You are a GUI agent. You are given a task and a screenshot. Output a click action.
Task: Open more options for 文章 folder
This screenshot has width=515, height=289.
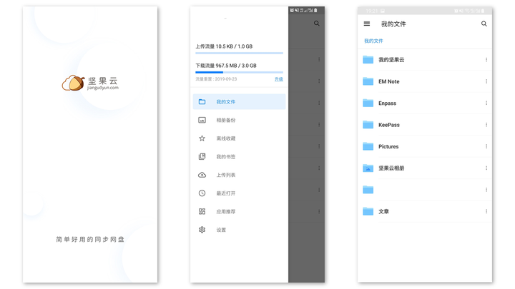[486, 211]
